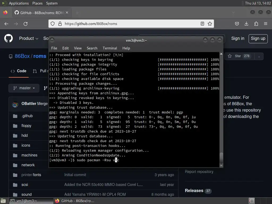Click the machines folder icon

pyautogui.click(x=15, y=155)
